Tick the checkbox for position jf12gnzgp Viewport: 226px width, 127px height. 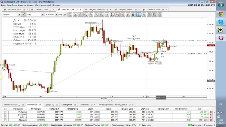pyautogui.click(x=5, y=112)
